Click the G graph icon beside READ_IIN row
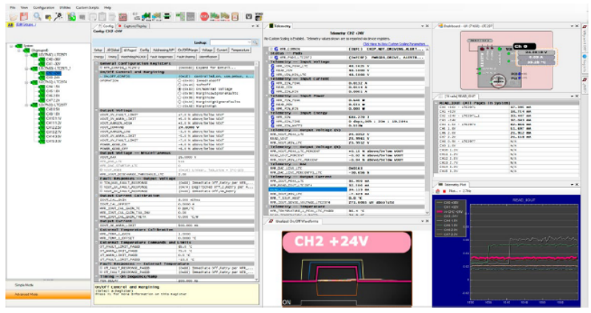The width and height of the screenshot is (591, 313). pos(272,88)
